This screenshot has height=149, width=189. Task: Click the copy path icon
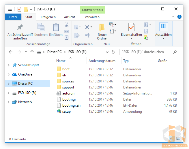[x=67, y=31]
